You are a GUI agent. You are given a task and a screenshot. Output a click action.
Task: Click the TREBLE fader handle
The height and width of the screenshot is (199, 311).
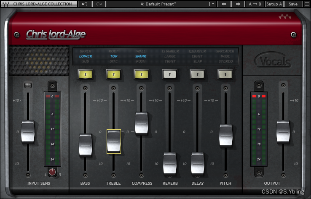pyautogui.click(x=114, y=141)
